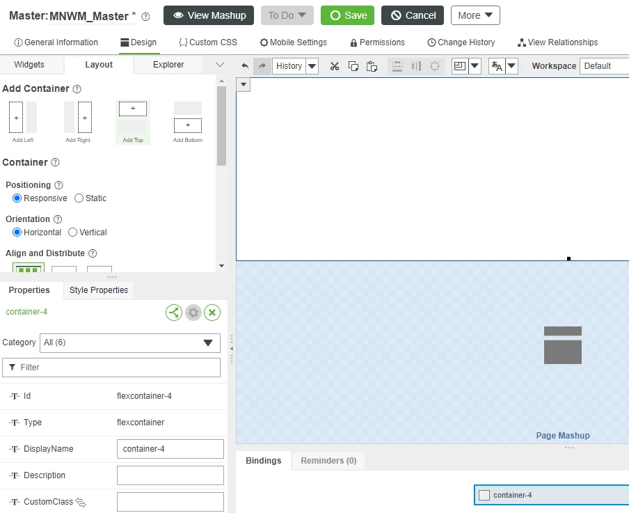
Task: Open the localization dropdown arrow
Action: (x=512, y=66)
